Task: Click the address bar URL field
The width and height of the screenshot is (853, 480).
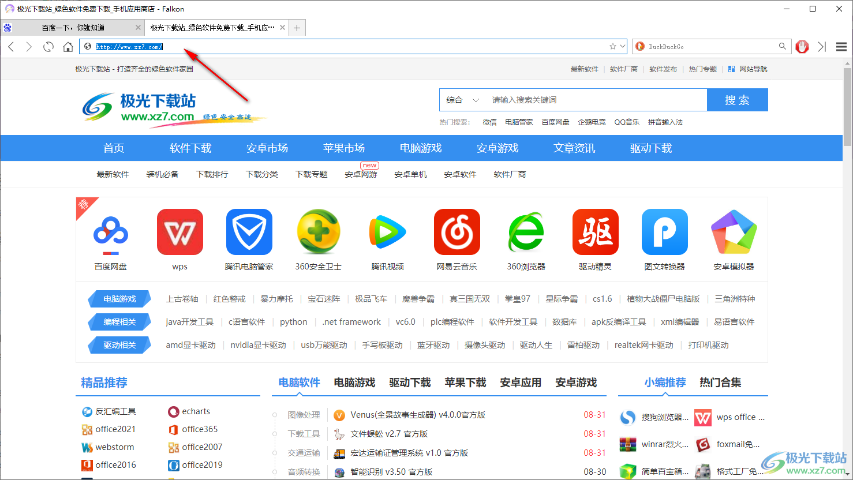Action: pyautogui.click(x=352, y=47)
